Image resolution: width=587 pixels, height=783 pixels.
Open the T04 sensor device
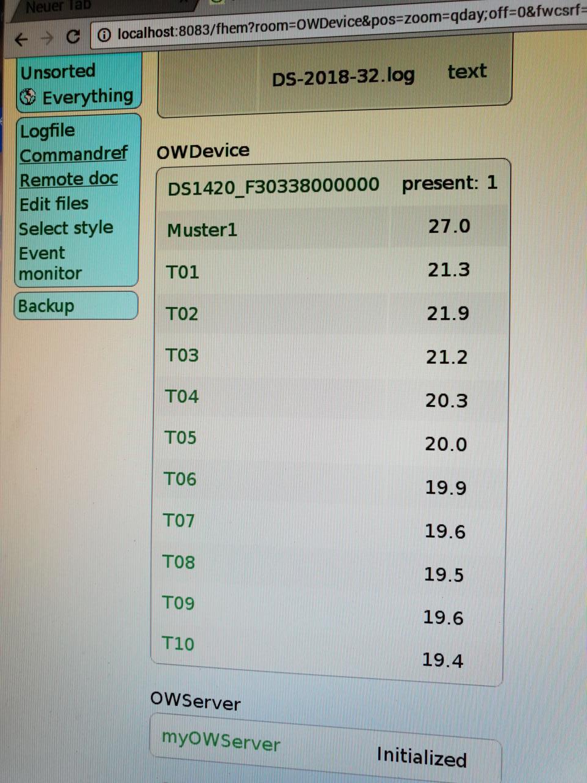coord(182,397)
